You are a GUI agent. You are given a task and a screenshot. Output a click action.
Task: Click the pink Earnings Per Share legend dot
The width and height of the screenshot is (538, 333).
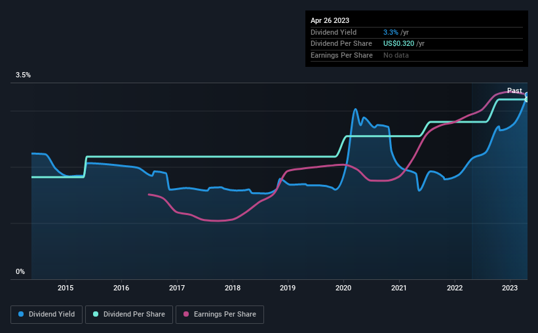(186, 314)
